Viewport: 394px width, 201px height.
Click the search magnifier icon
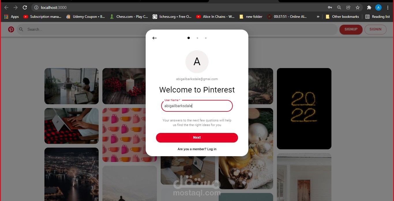21,29
